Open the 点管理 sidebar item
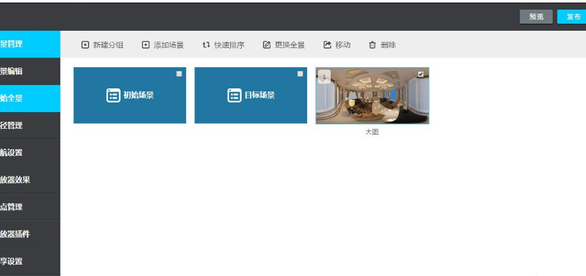 (30, 207)
